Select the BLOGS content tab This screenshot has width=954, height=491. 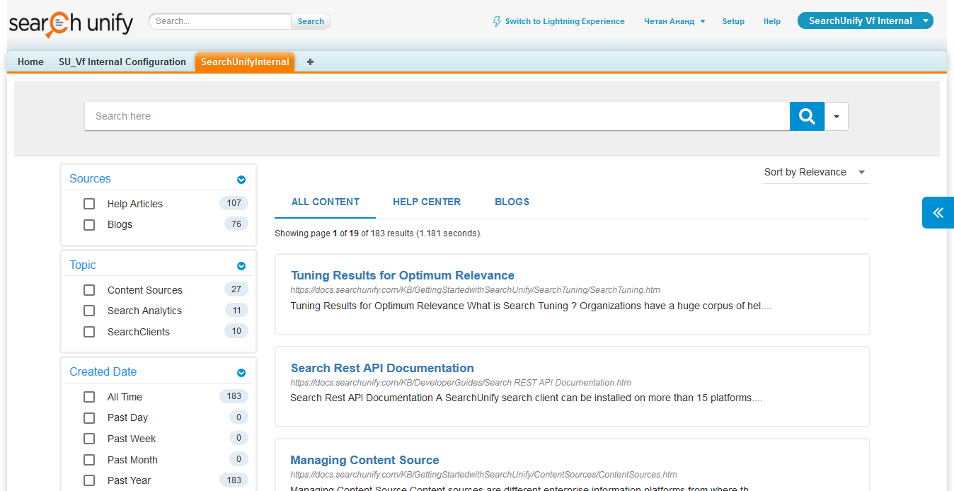512,202
